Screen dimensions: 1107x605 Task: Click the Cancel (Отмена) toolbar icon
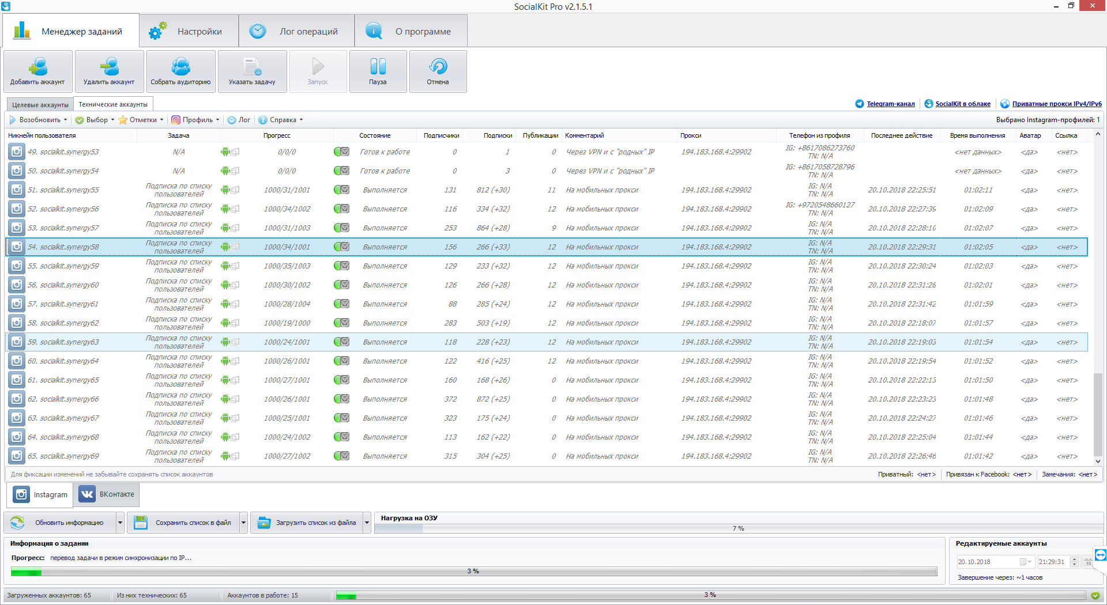[x=438, y=67]
